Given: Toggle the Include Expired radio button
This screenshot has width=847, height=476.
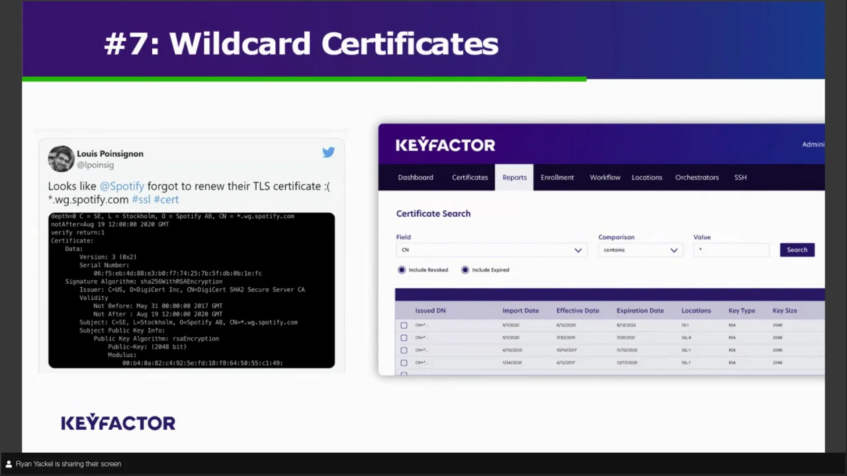Looking at the screenshot, I should click(465, 270).
